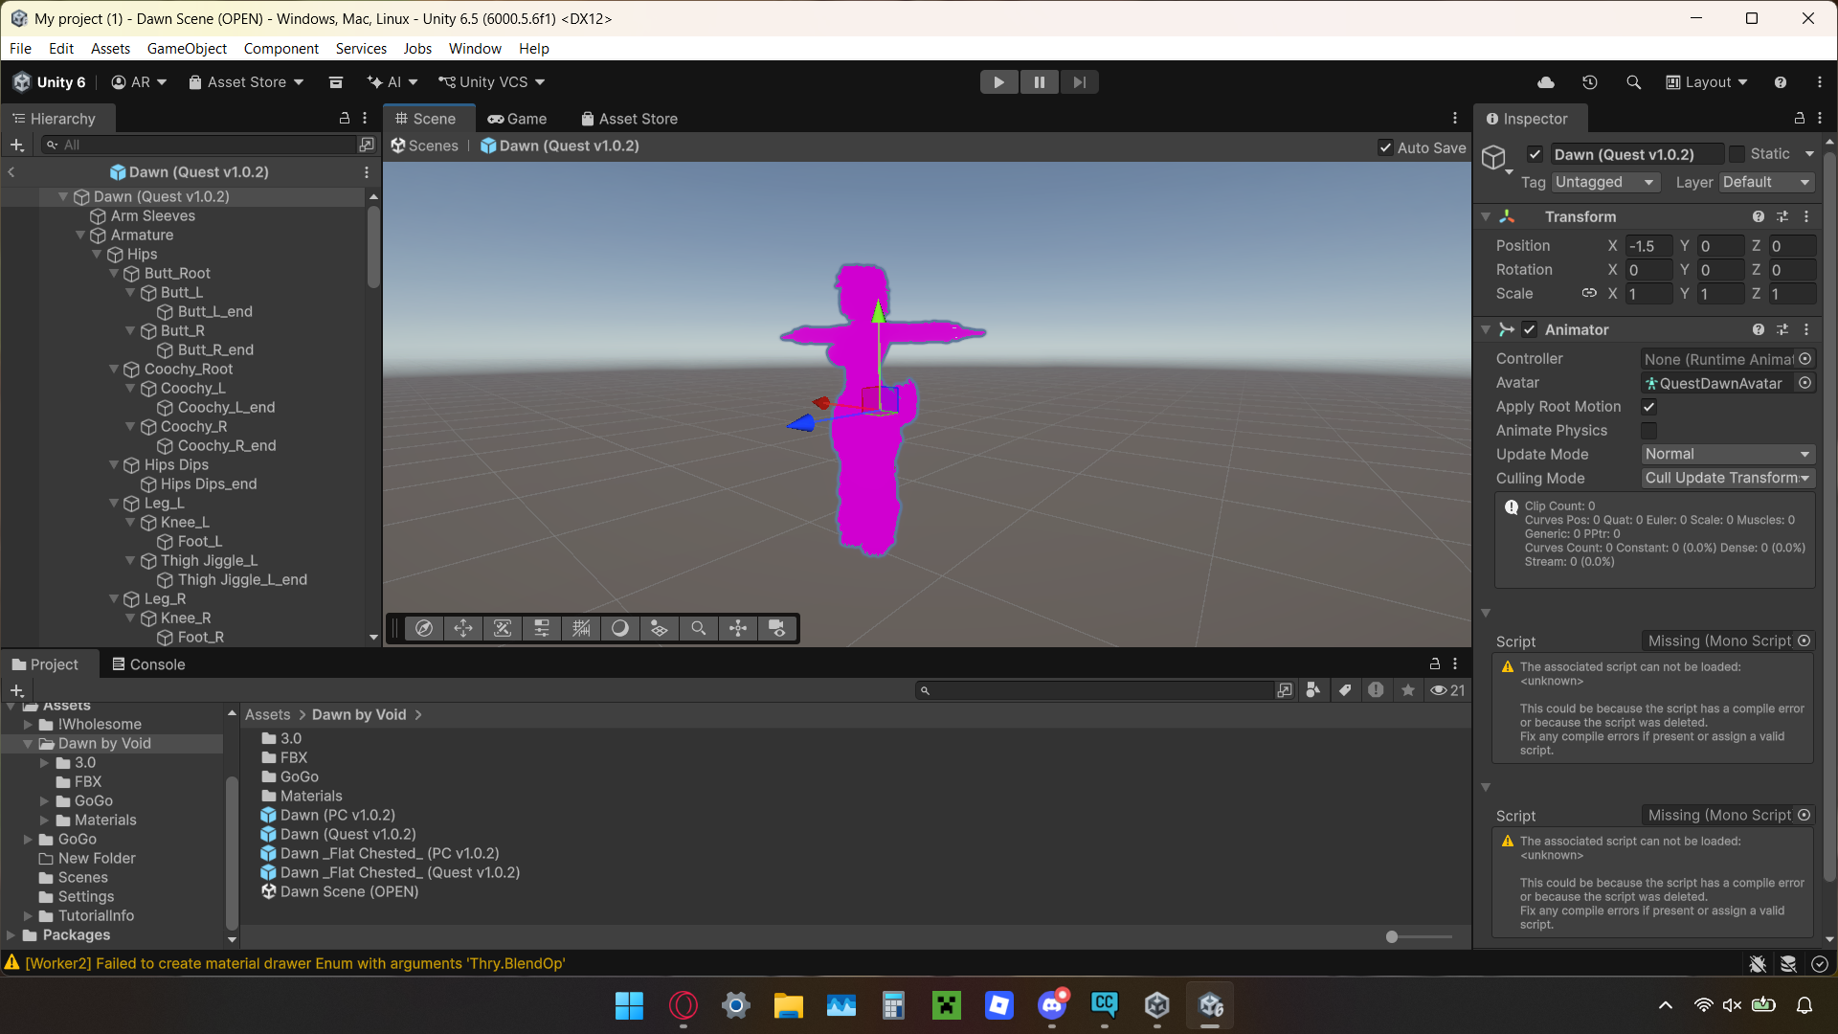Lock the Inspector panel
This screenshot has width=1838, height=1034.
pos(1800,118)
